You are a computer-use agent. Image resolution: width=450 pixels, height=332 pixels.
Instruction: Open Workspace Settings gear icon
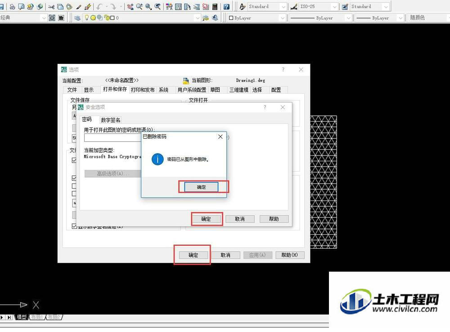pos(52,18)
